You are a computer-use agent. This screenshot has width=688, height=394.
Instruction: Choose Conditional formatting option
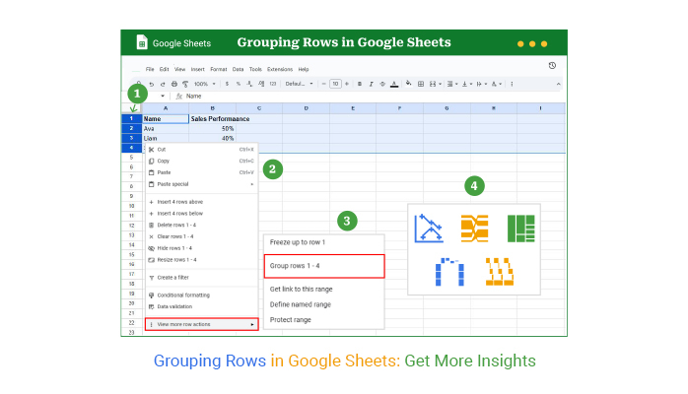pos(201,295)
